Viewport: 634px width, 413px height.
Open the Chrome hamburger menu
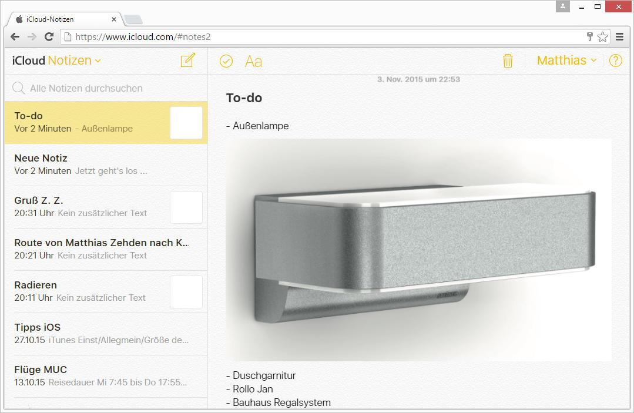(x=619, y=37)
